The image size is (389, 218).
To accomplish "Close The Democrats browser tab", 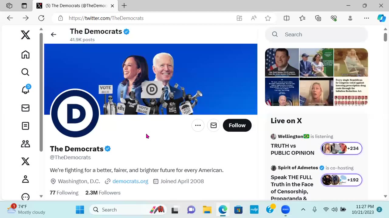I will coord(112,6).
